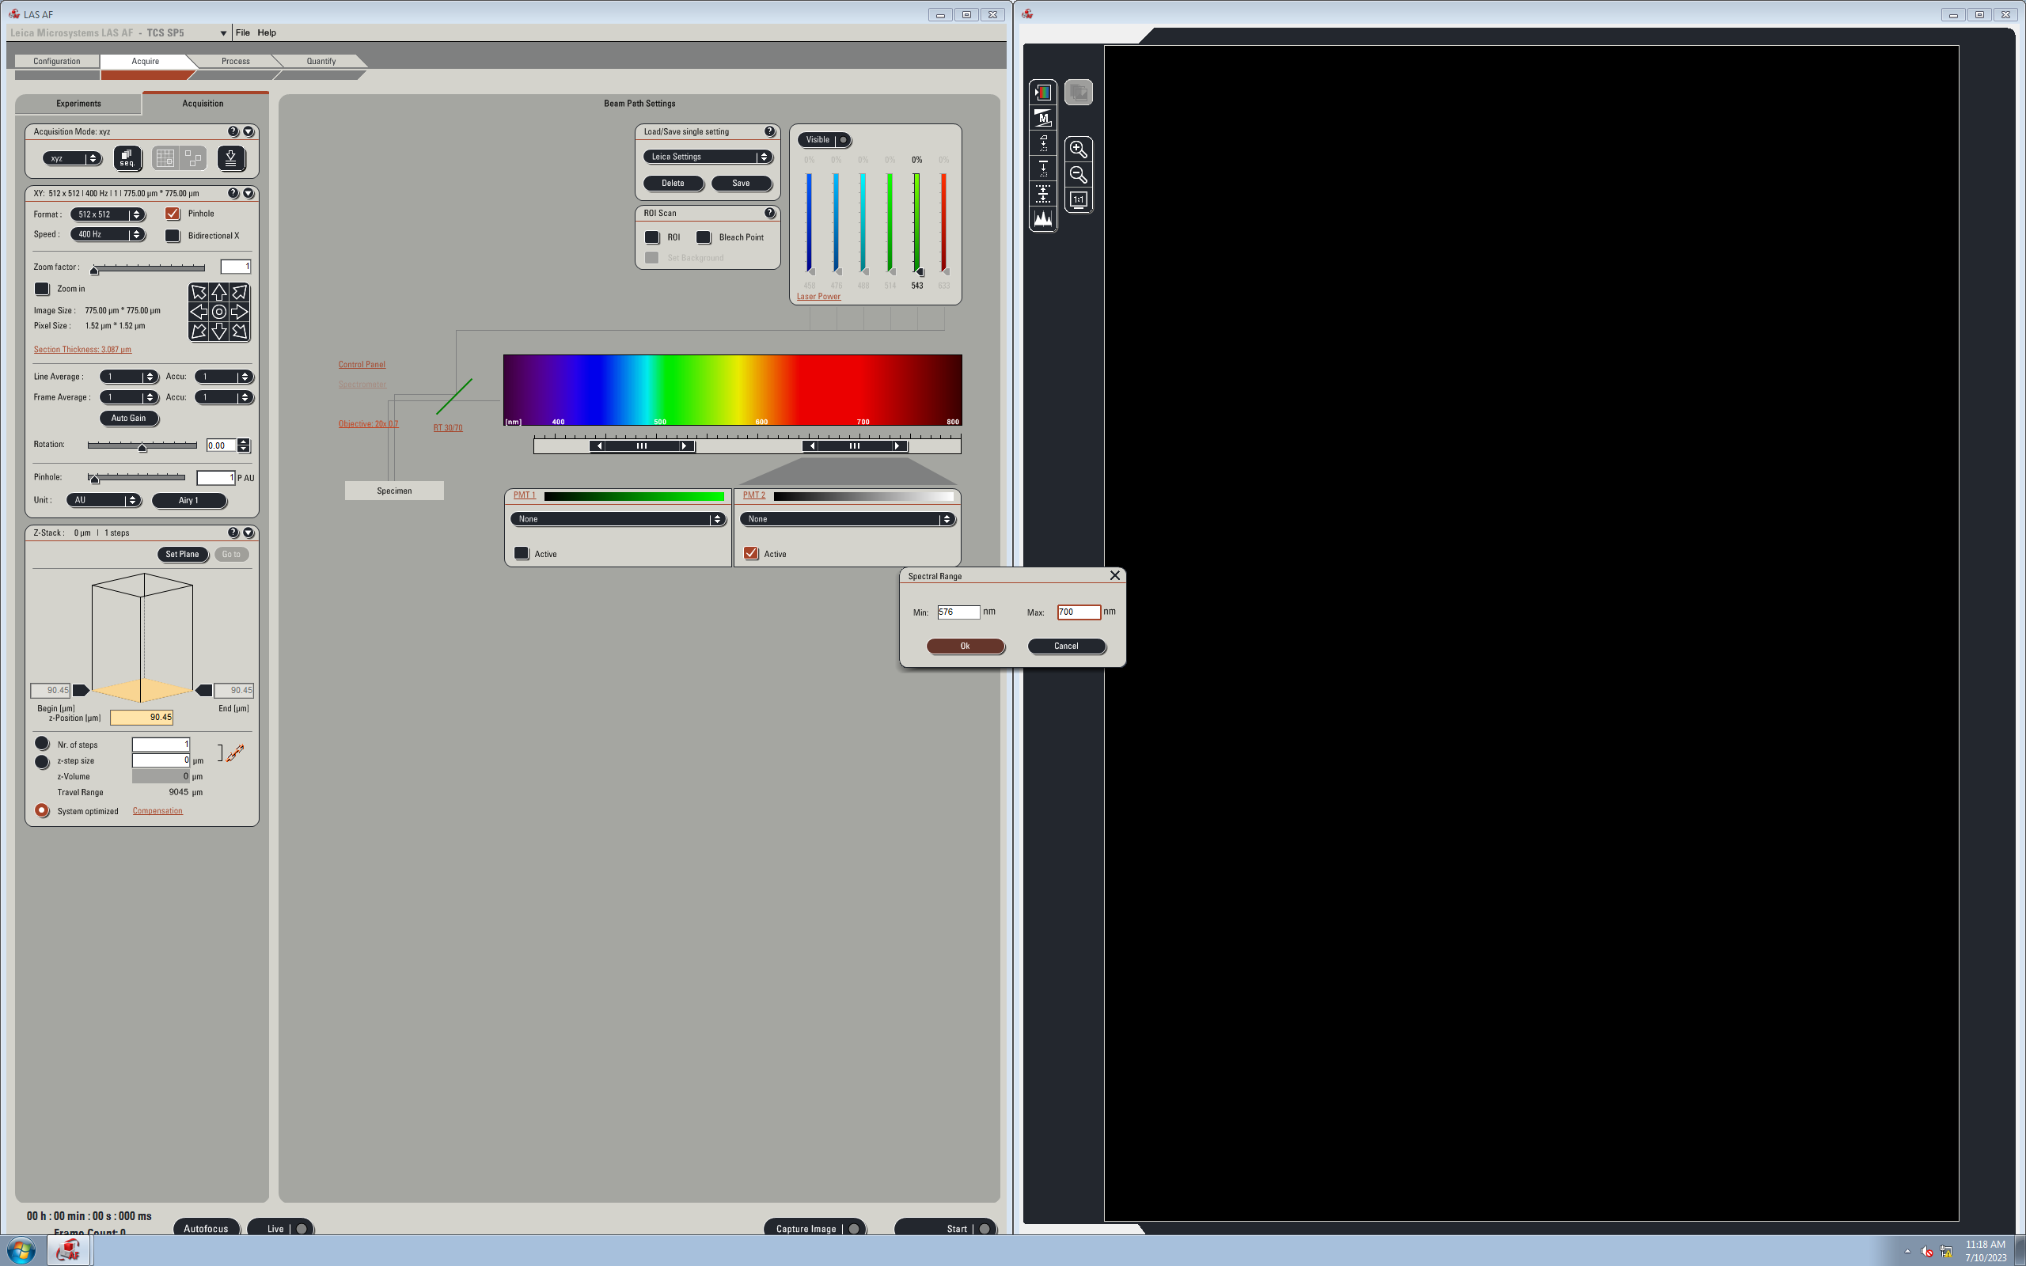Click Ok in Spectral Range dialog

965,646
